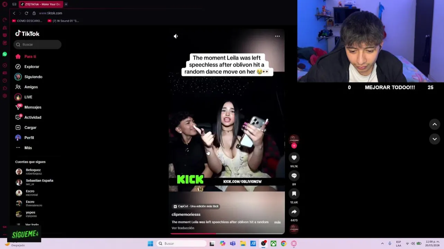Reload the TikTok page
Image resolution: width=444 pixels, height=249 pixels.
pyautogui.click(x=26, y=13)
